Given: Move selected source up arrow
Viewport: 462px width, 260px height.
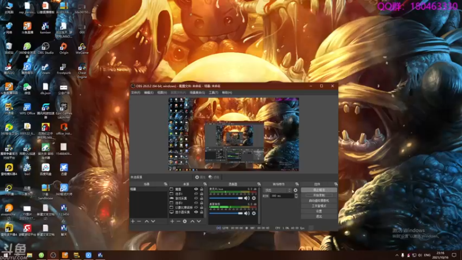Looking at the screenshot, I should tap(192, 221).
